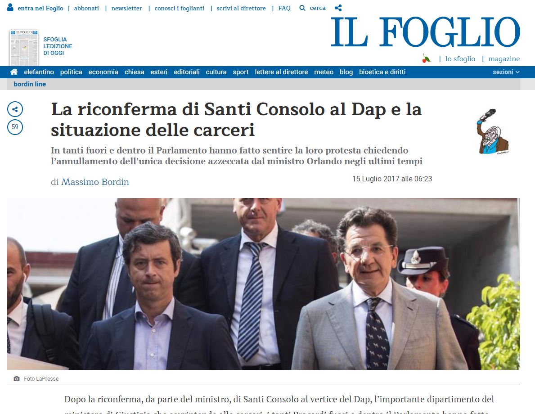Click the home icon in navigation bar
The image size is (535, 414).
tap(14, 72)
